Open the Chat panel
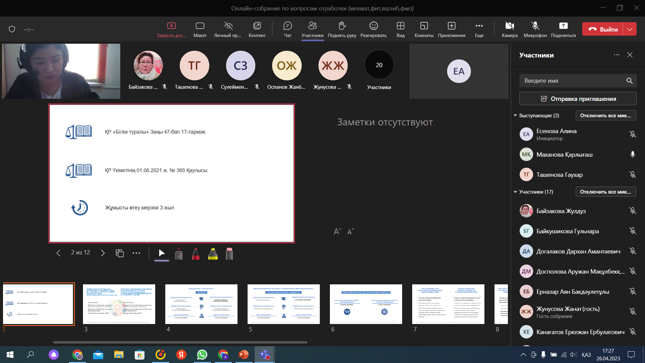645x363 pixels. (x=288, y=29)
